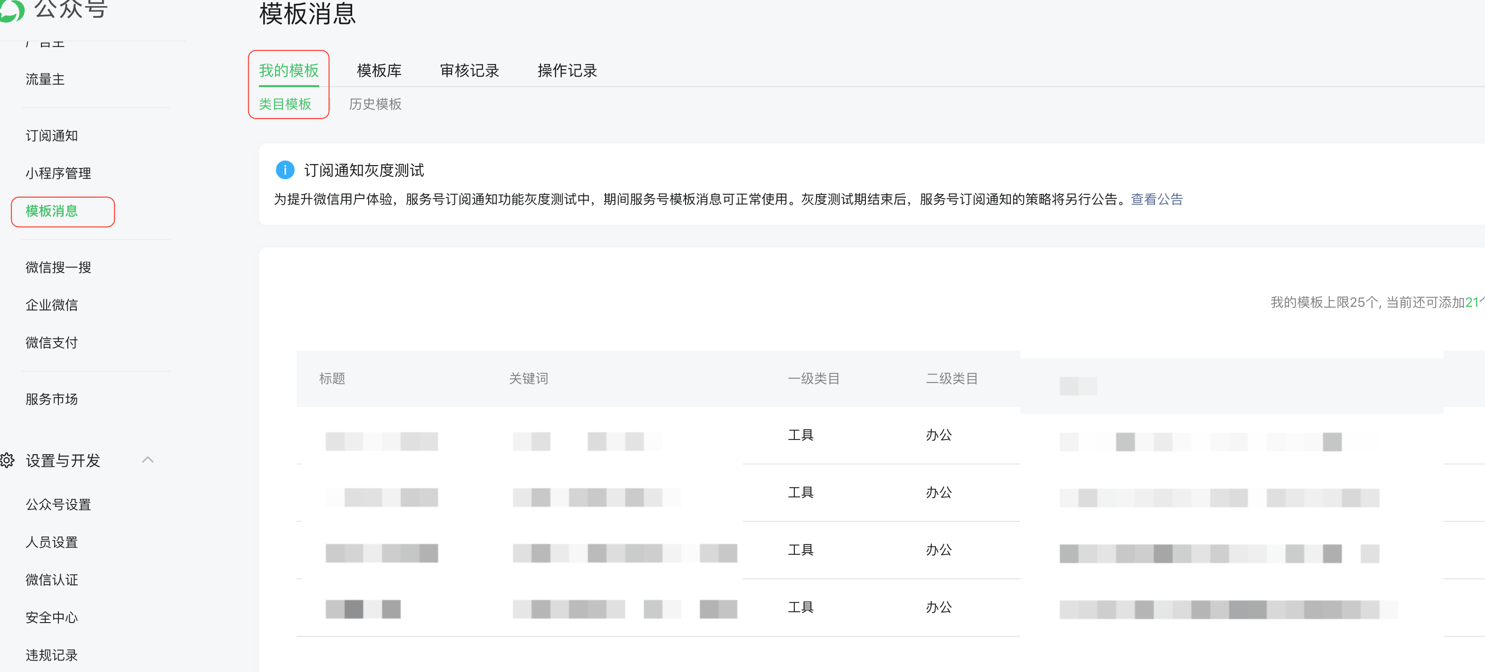Select the 类目模板 sub-tab
This screenshot has height=672, width=1485.
(285, 104)
